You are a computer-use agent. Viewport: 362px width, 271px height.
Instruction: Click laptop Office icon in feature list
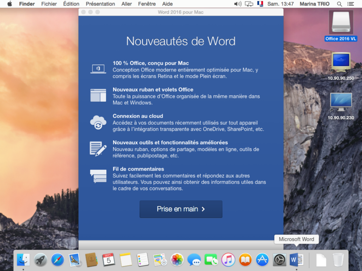coord(98,69)
